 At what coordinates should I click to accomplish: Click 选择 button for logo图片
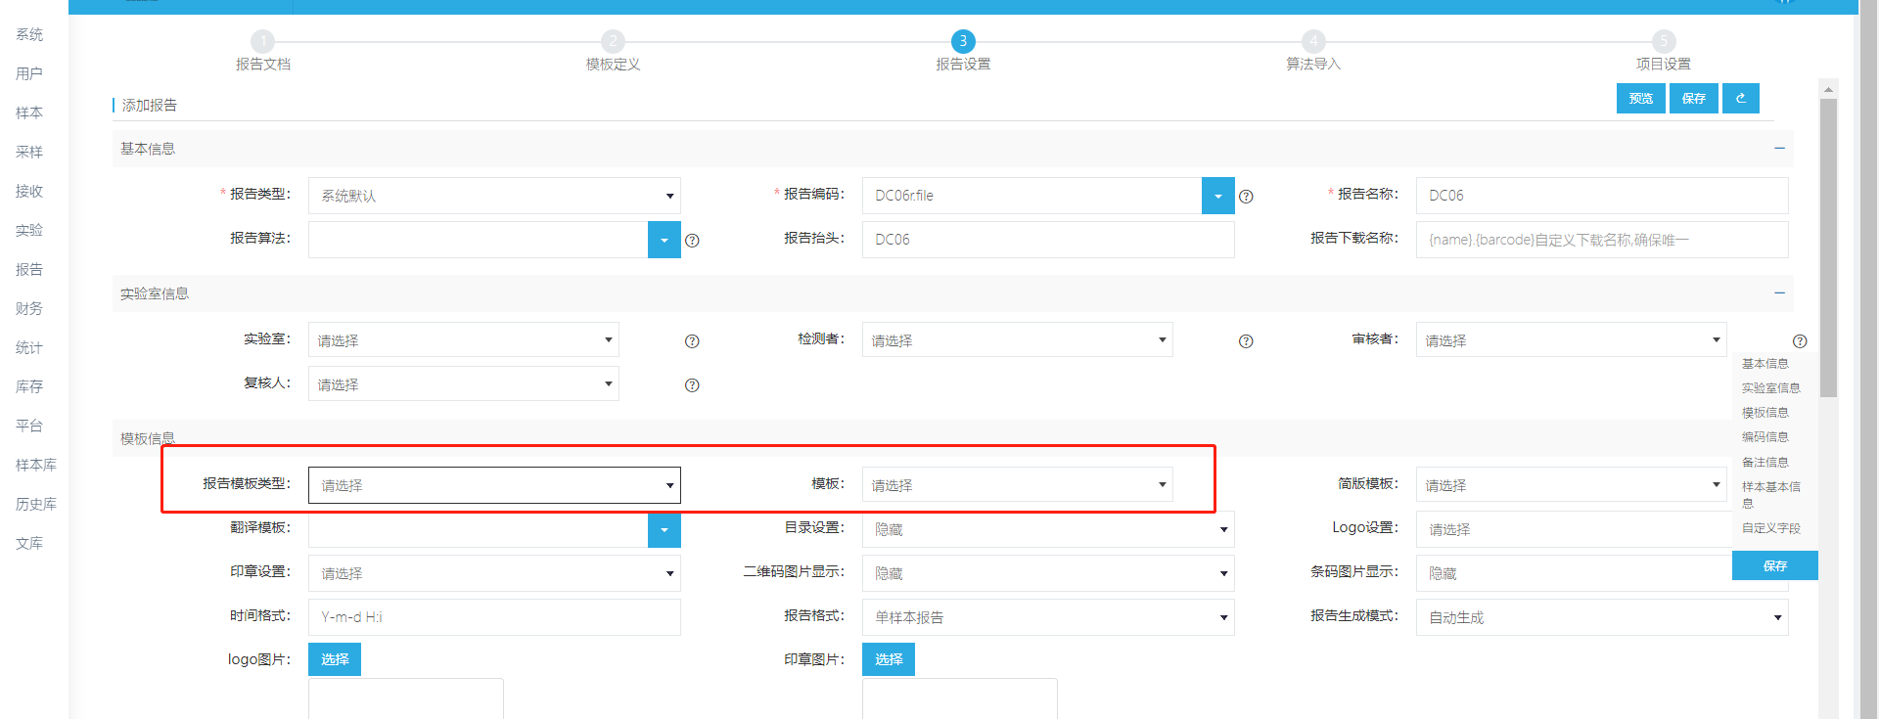coord(335,659)
